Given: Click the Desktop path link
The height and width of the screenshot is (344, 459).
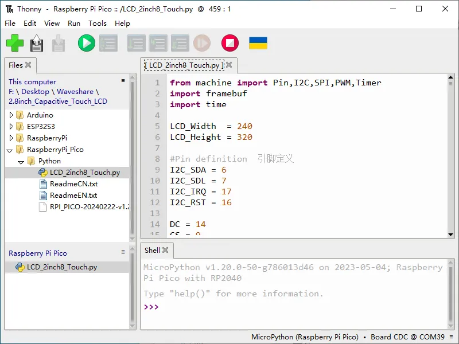Looking at the screenshot, I should (x=36, y=92).
